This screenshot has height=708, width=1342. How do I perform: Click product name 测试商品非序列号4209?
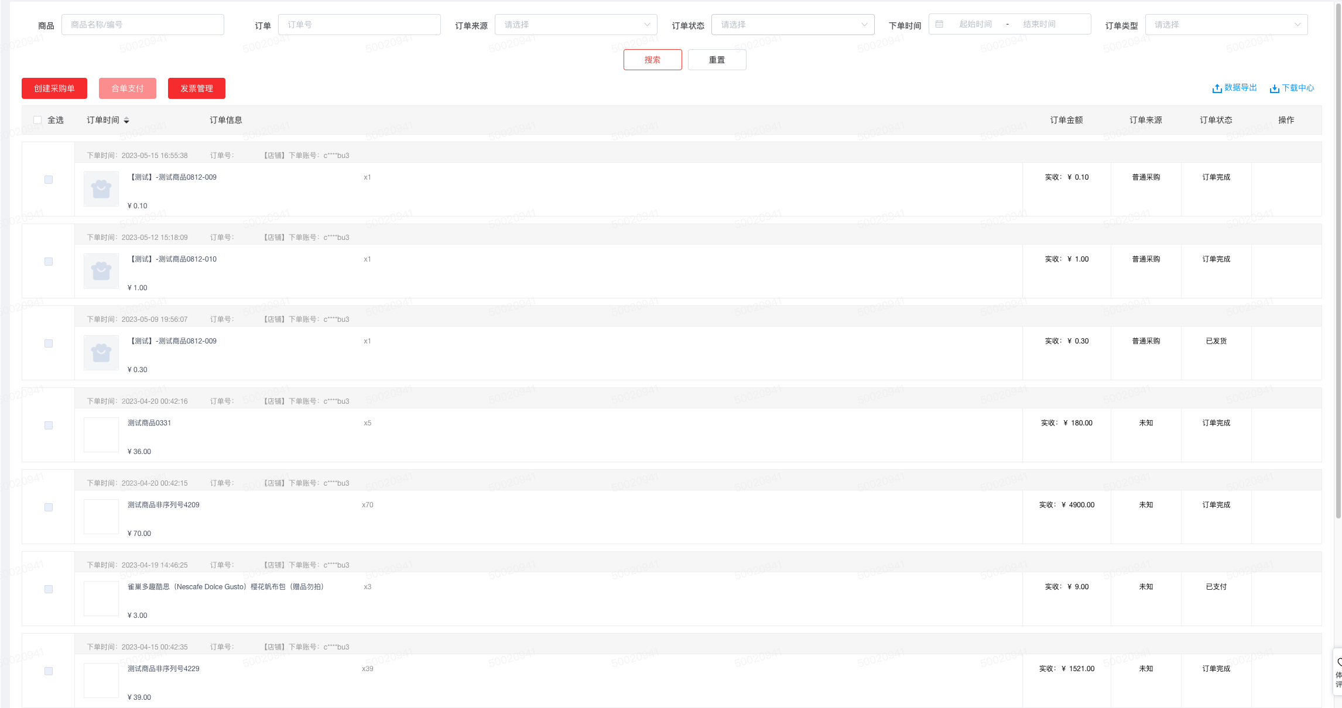163,505
